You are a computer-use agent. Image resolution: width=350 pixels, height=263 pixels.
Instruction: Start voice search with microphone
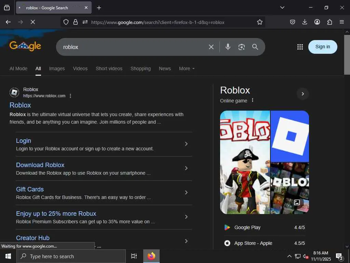tap(228, 47)
